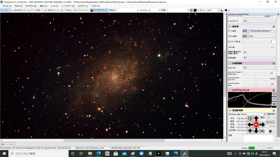Open the その他制御 section hamburger menu

(273, 63)
